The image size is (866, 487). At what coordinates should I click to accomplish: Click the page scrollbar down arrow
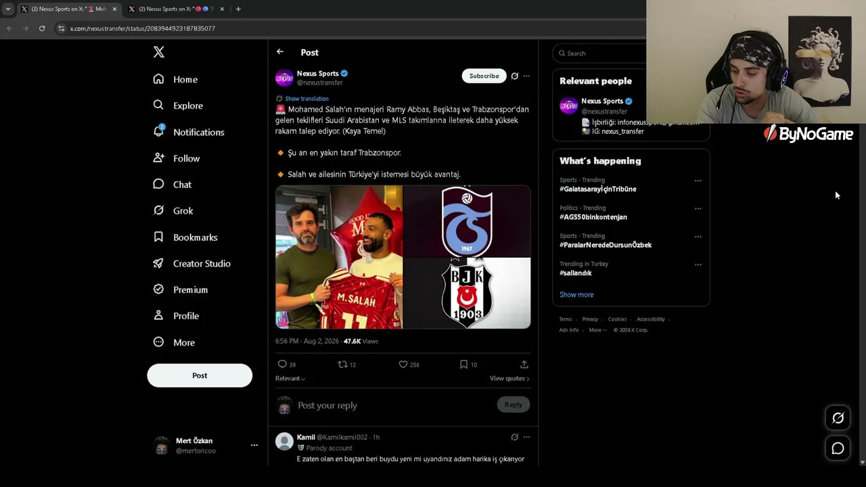862,463
